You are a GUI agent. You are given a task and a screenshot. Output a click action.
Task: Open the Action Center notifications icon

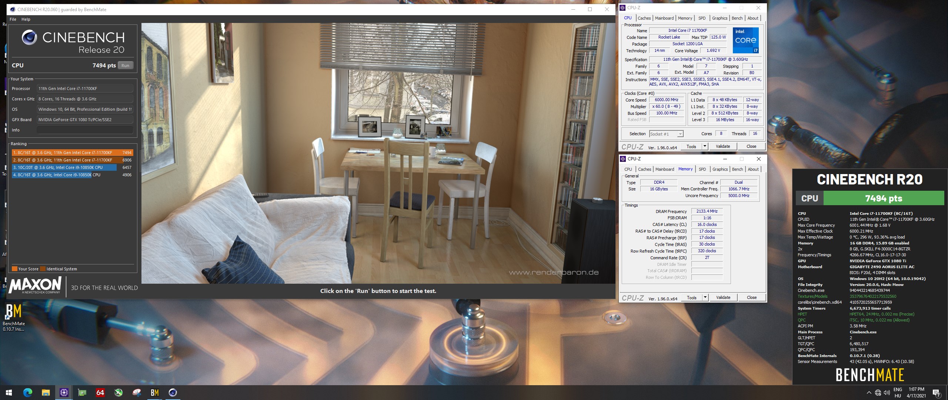[937, 393]
